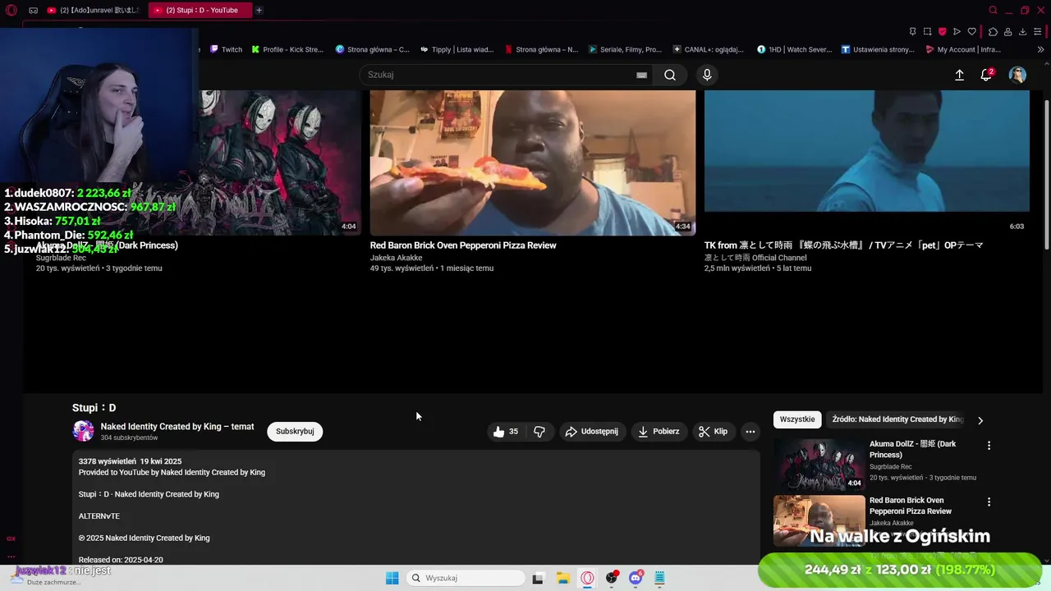The width and height of the screenshot is (1051, 591).
Task: Open the Jakeka Akakke channel name
Action: click(397, 258)
